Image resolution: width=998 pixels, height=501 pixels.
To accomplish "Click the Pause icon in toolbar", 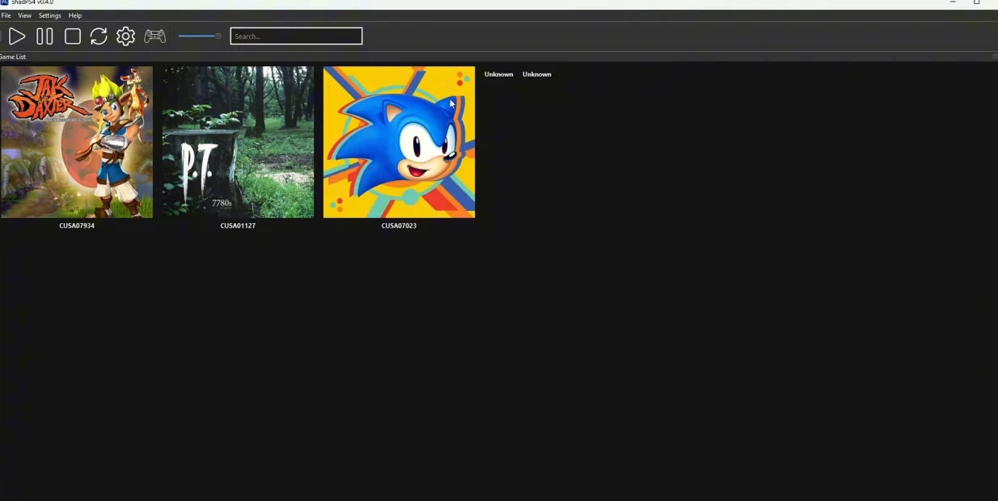I will point(44,36).
